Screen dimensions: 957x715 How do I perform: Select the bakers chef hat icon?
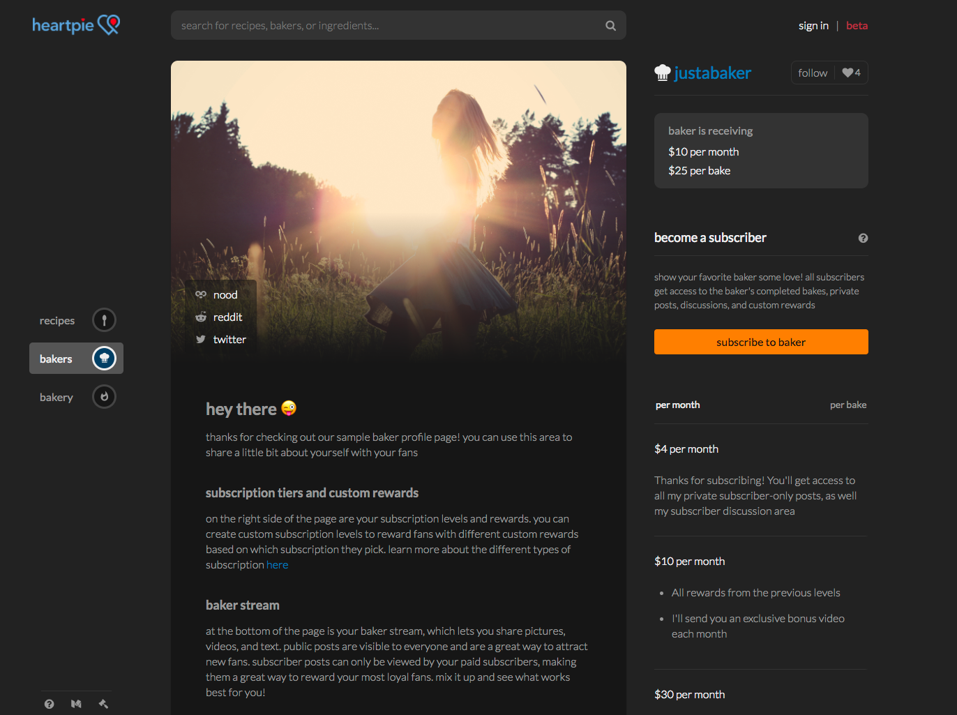coord(105,359)
